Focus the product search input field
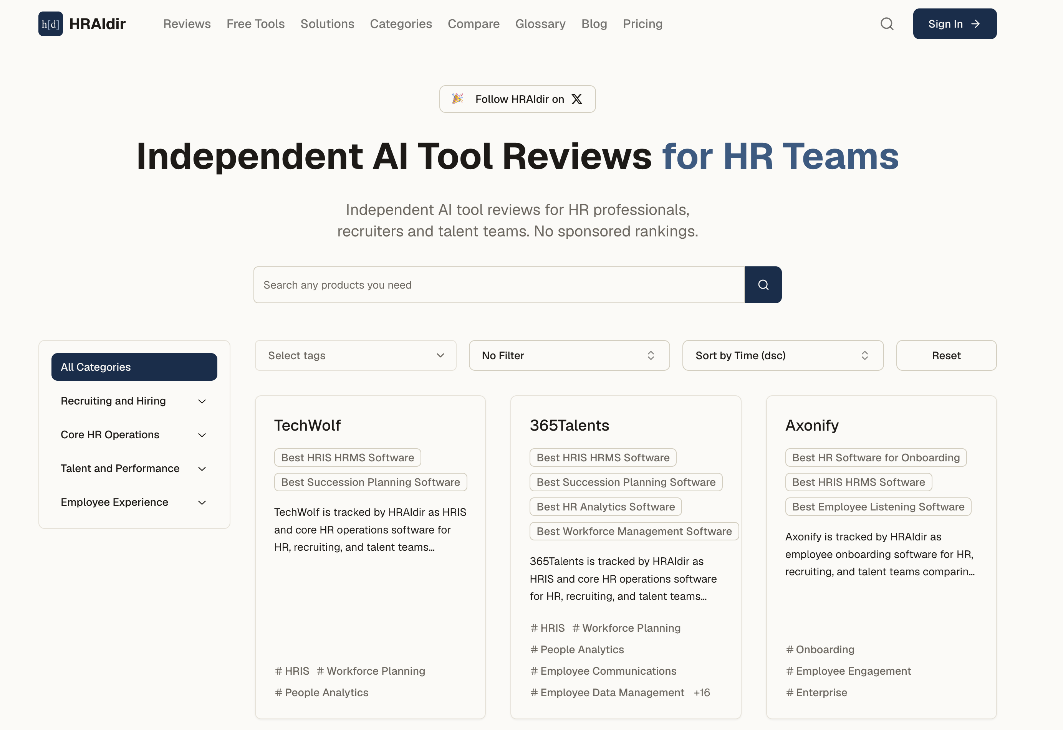 499,284
